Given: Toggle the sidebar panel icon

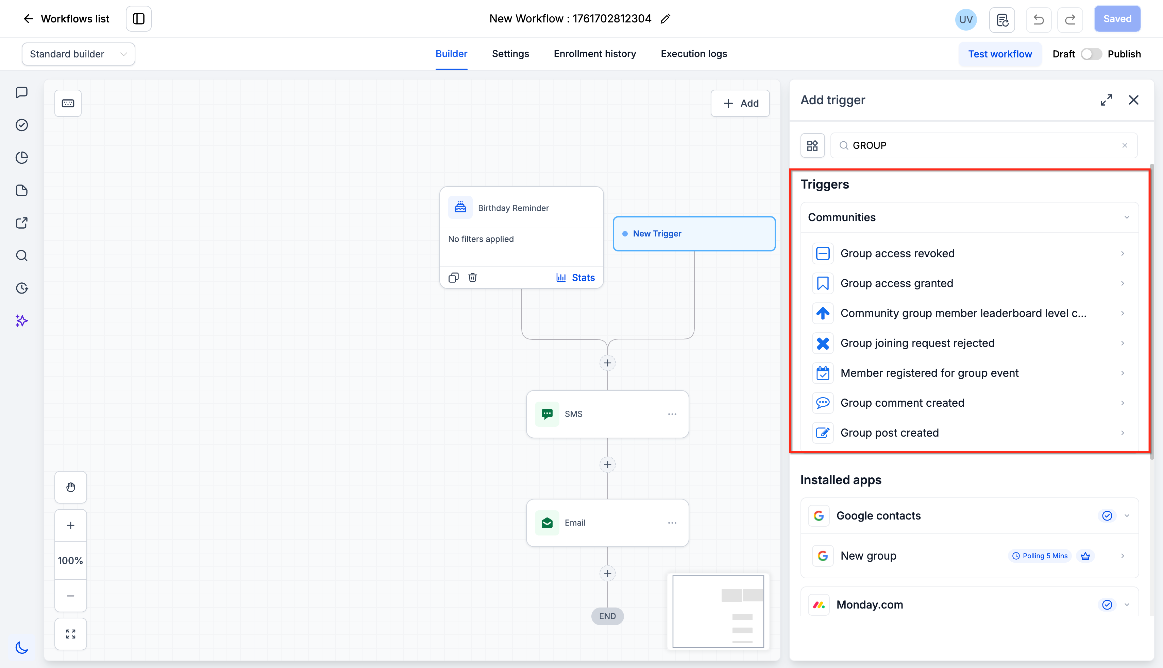Looking at the screenshot, I should [139, 19].
